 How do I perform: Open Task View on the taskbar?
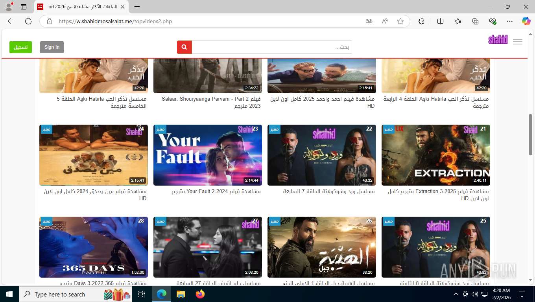142,294
